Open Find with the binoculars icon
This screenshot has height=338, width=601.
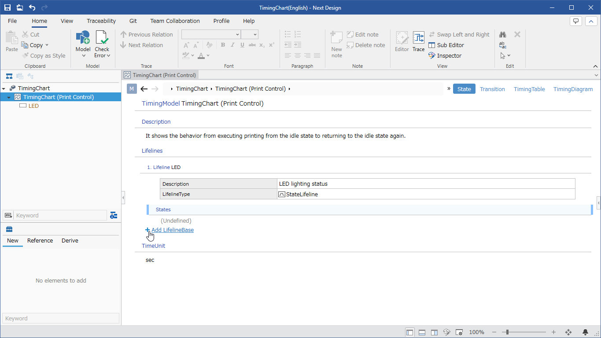[x=503, y=34]
